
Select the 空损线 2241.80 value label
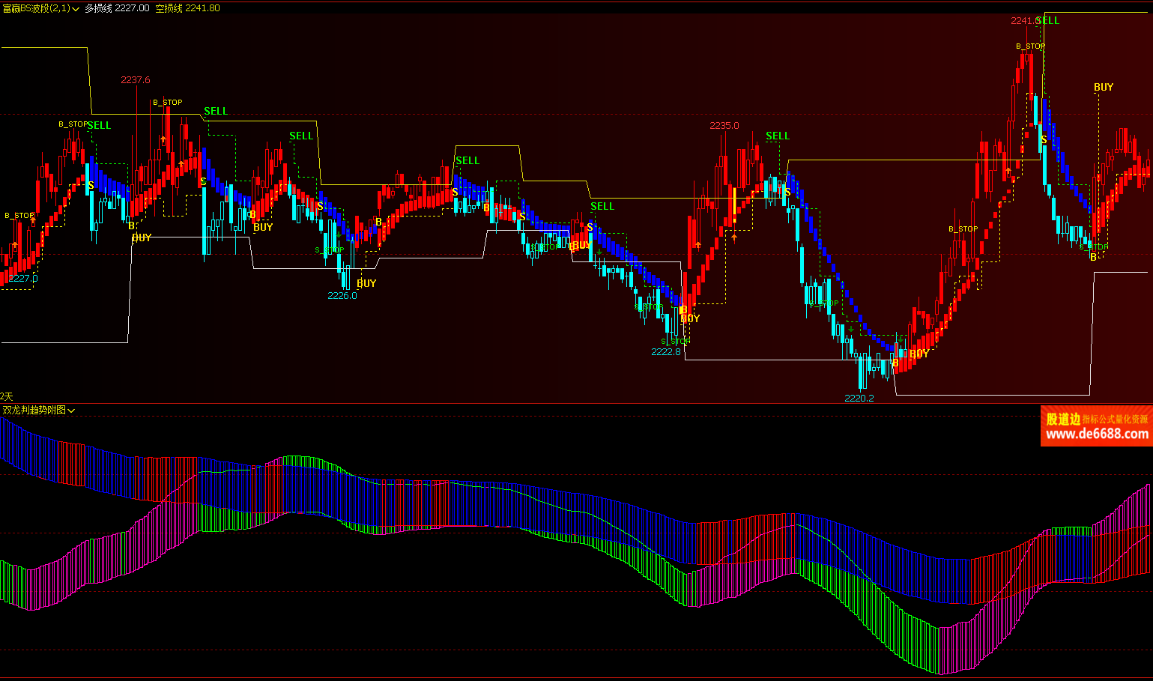(x=187, y=8)
